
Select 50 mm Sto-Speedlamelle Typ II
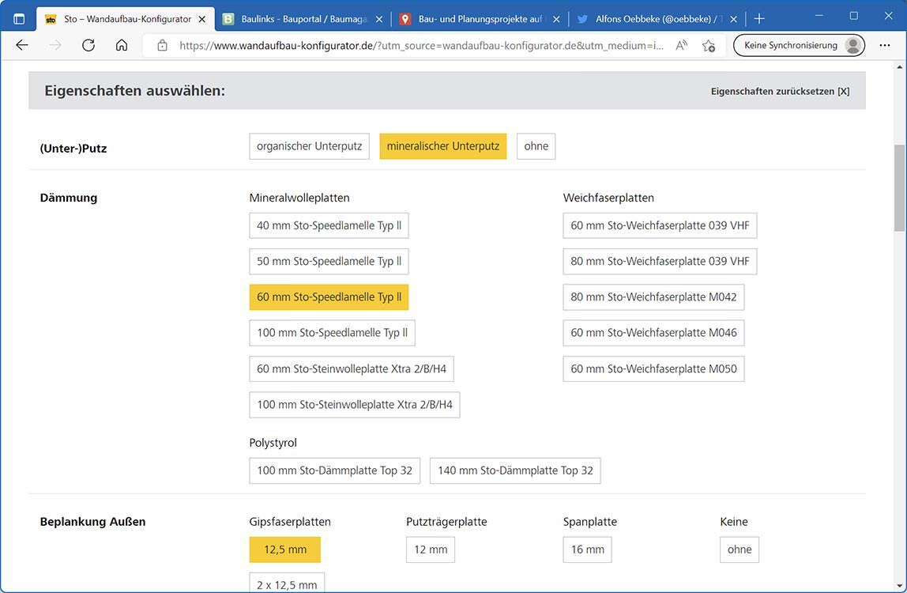pyautogui.click(x=329, y=261)
